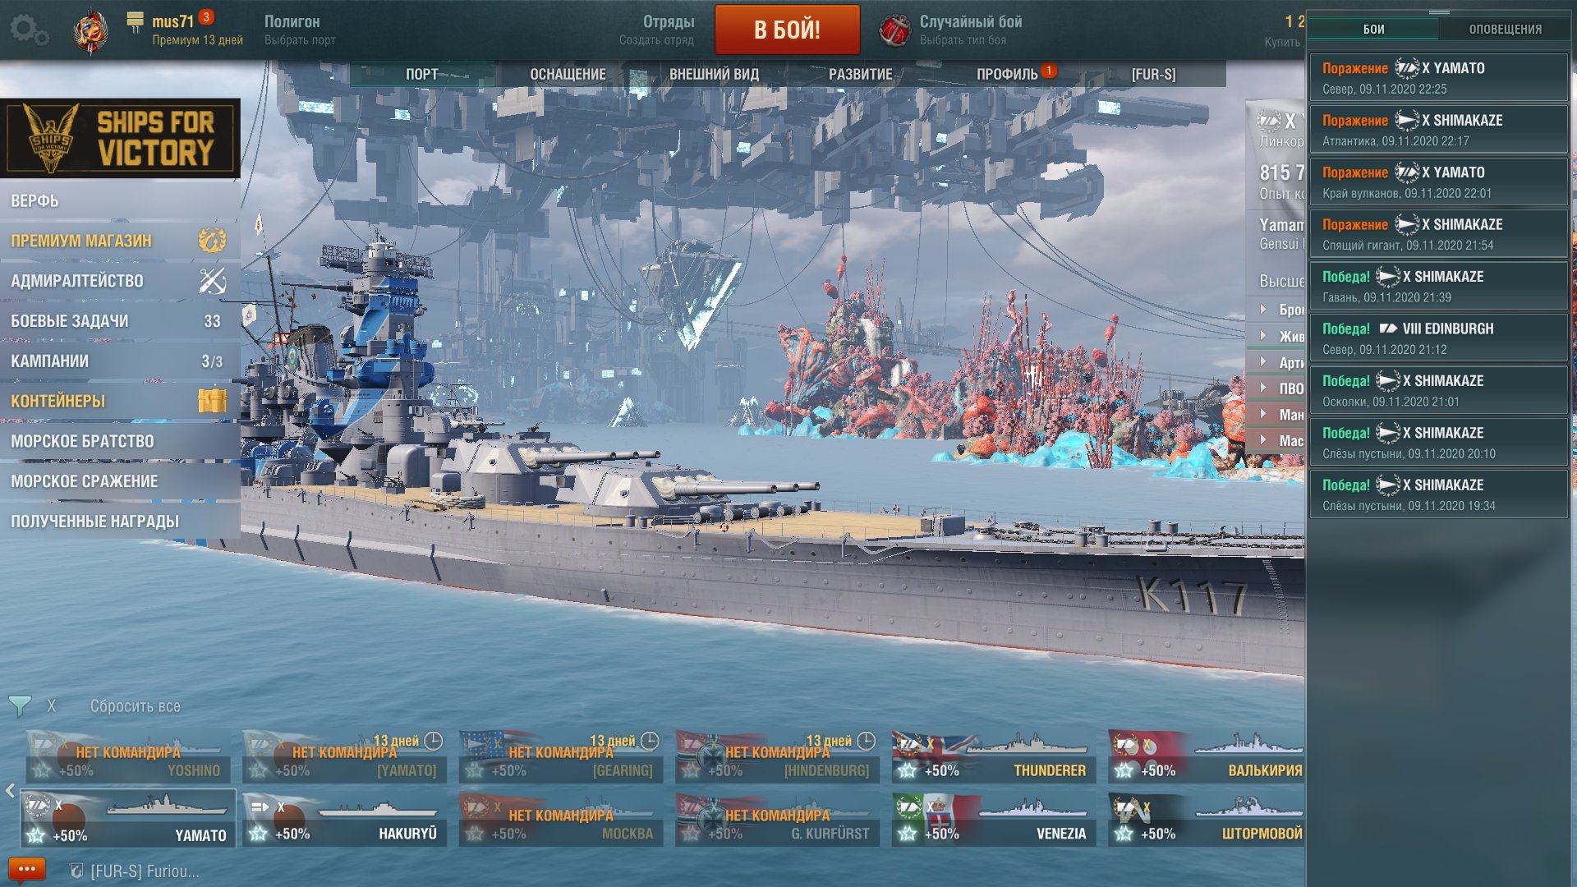Image resolution: width=1577 pixels, height=887 pixels.
Task: Open Premium Shop coin icon
Action: pyautogui.click(x=212, y=240)
